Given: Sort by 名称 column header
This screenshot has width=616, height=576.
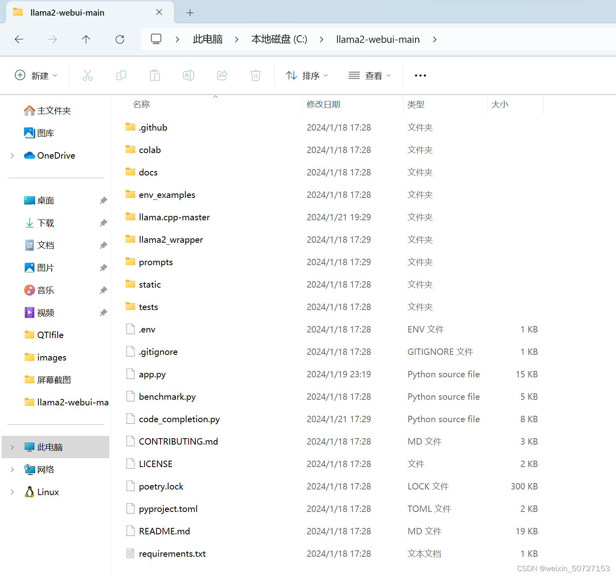Looking at the screenshot, I should pyautogui.click(x=141, y=105).
